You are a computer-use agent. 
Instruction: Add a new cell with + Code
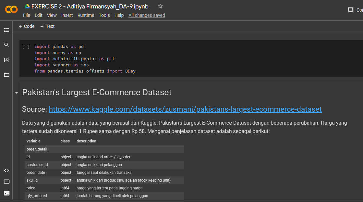pos(26,26)
